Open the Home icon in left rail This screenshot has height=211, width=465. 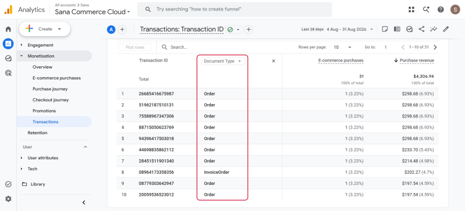point(8,29)
